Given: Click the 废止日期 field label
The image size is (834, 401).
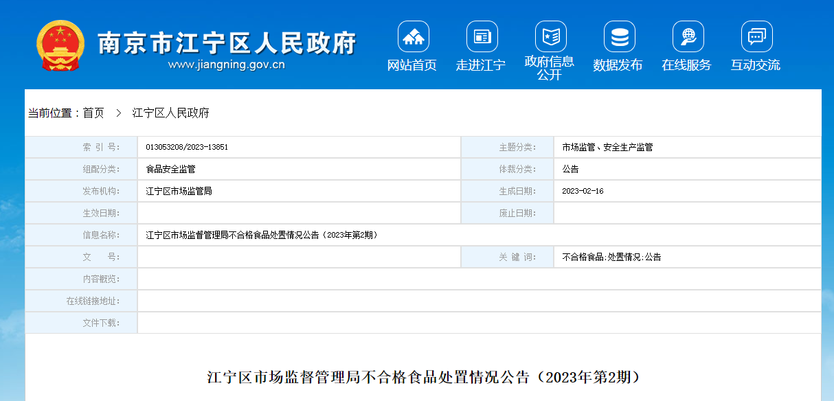Looking at the screenshot, I should pyautogui.click(x=517, y=213).
